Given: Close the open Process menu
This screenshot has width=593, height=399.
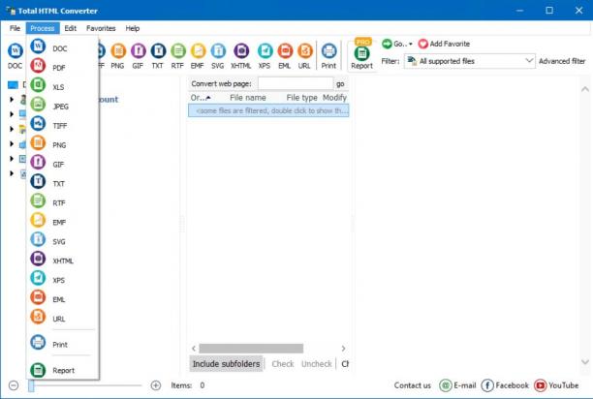Looking at the screenshot, I should point(43,28).
